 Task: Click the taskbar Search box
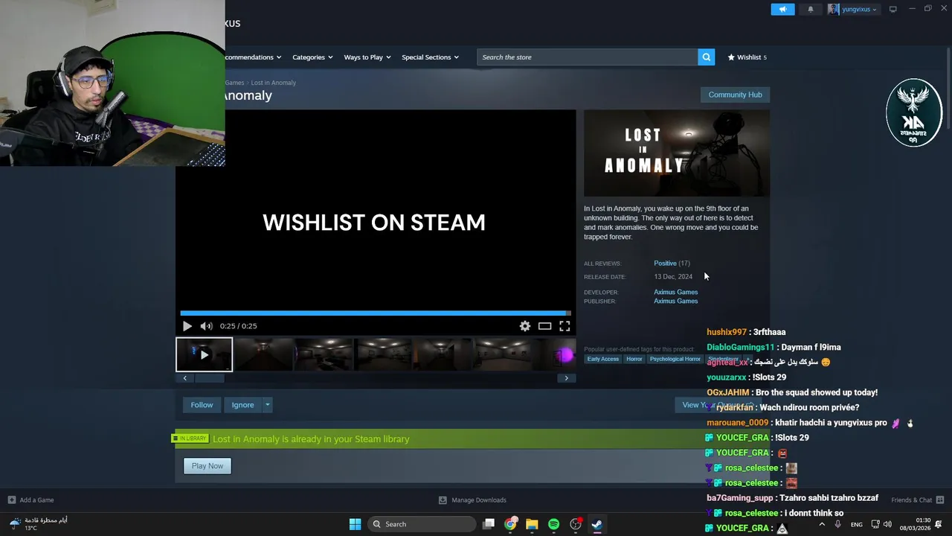coord(422,524)
